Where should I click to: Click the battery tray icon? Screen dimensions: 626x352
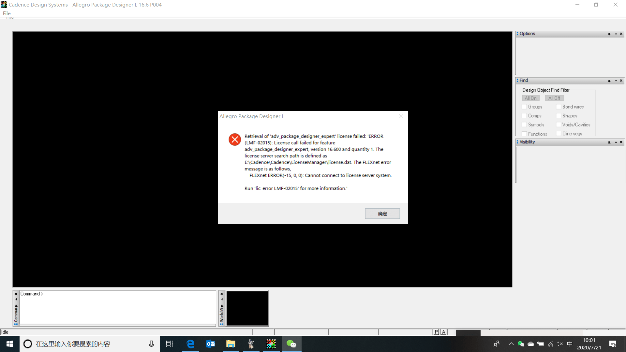(x=541, y=344)
